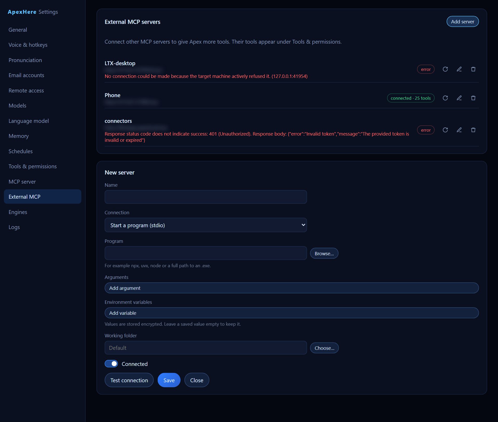Image resolution: width=498 pixels, height=422 pixels.
Task: Click the Add argument bar
Action: 292,288
